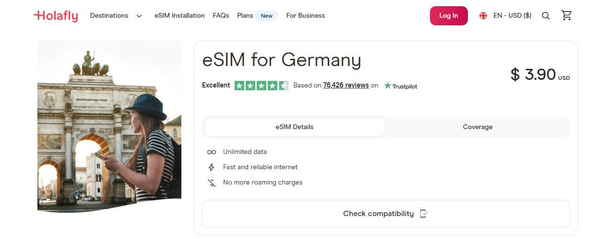
Task: Click the compatibility phone check icon
Action: click(x=423, y=214)
